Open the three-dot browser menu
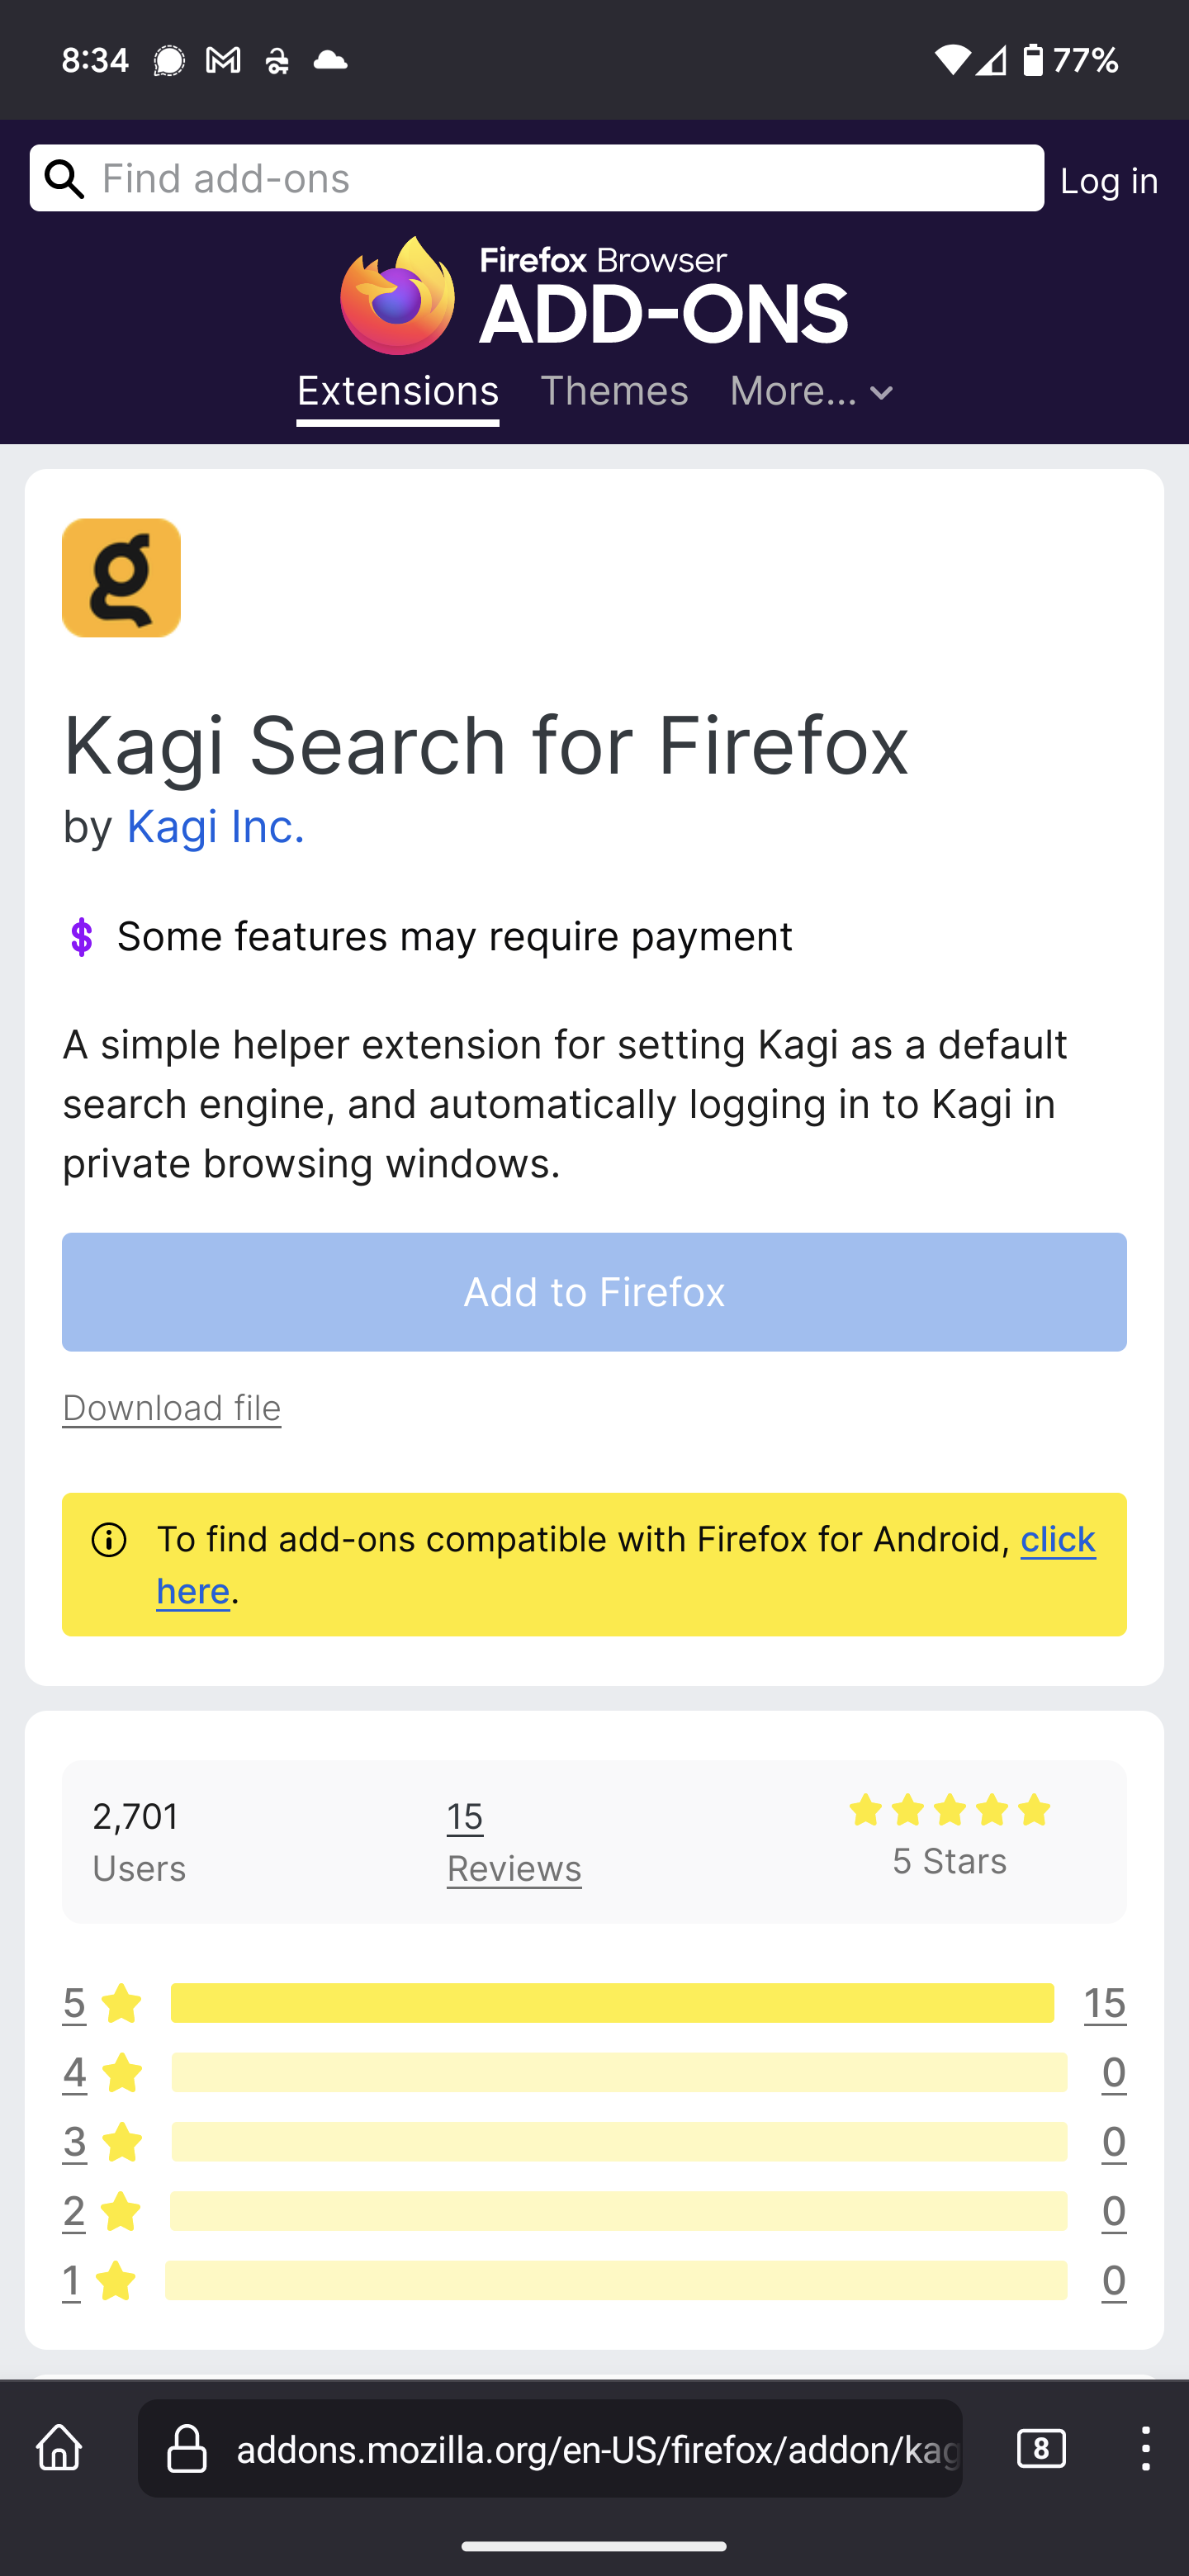Viewport: 1189px width, 2576px height. click(x=1145, y=2449)
